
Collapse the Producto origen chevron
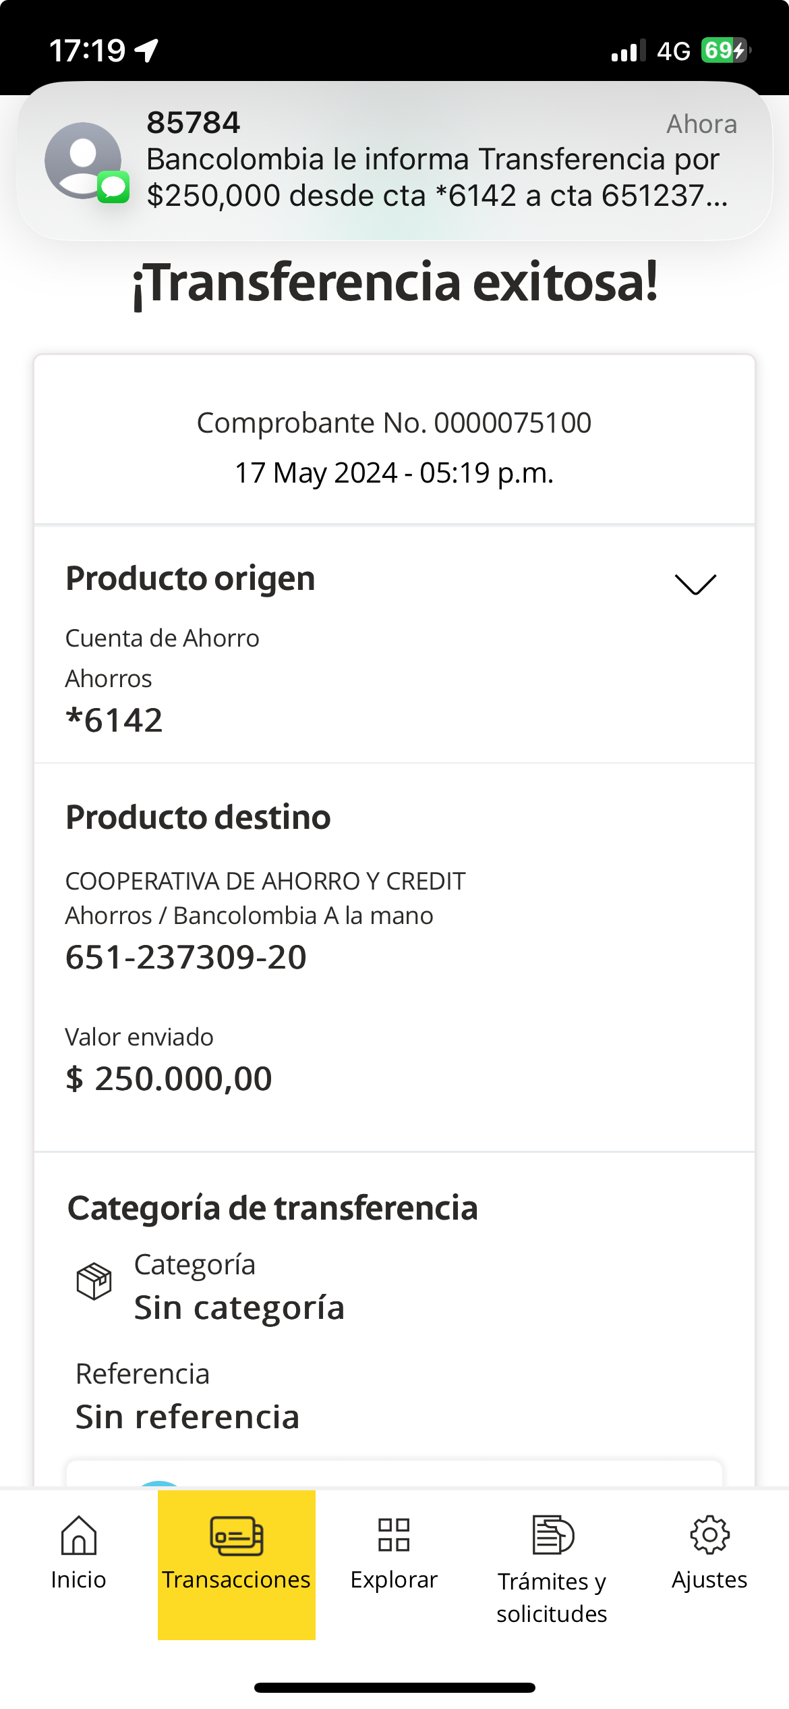point(695,584)
